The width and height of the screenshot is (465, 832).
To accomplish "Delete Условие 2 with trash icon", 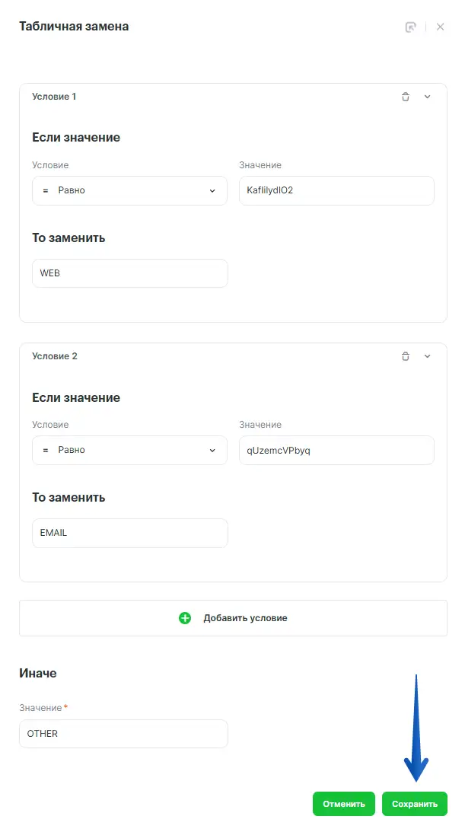I will click(406, 356).
